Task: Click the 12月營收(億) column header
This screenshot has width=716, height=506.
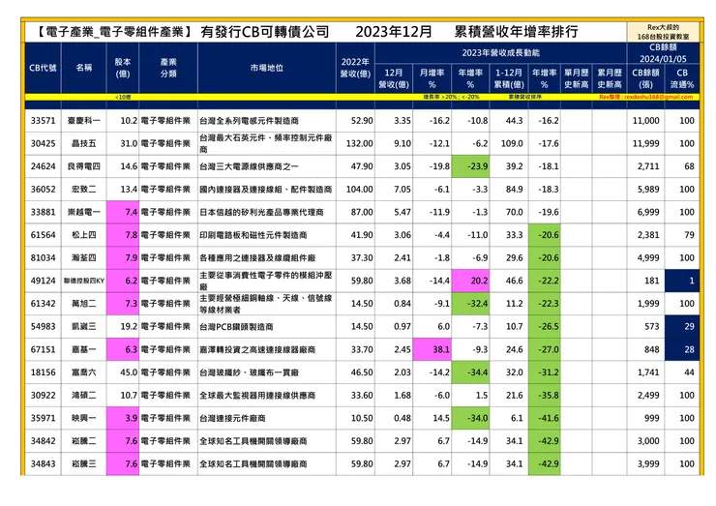Action: coord(394,78)
